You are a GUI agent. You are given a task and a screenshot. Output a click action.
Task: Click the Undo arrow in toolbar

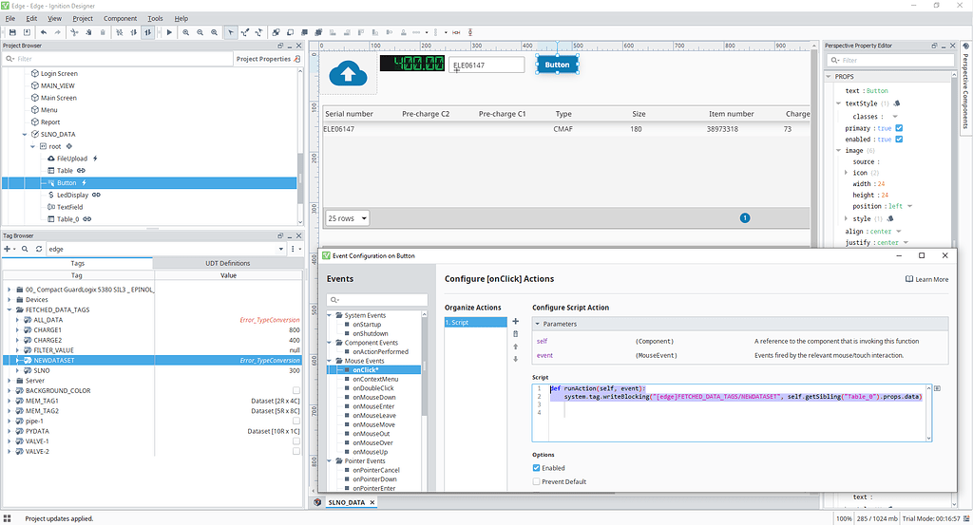(x=44, y=32)
